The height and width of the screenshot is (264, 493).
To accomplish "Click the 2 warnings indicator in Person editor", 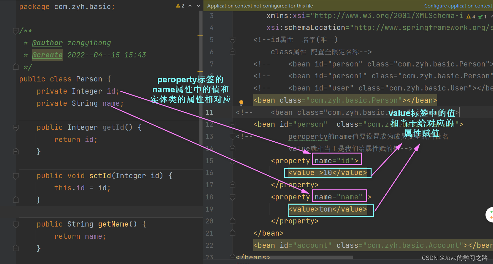I will tap(180, 6).
